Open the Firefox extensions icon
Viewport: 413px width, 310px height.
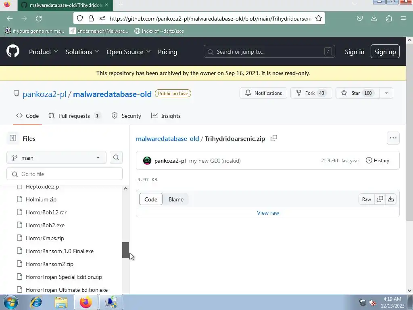point(389,18)
